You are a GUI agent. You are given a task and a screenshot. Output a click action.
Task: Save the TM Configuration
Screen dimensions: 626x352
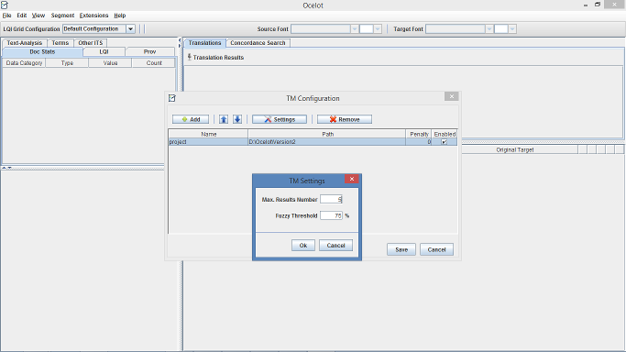coord(401,249)
